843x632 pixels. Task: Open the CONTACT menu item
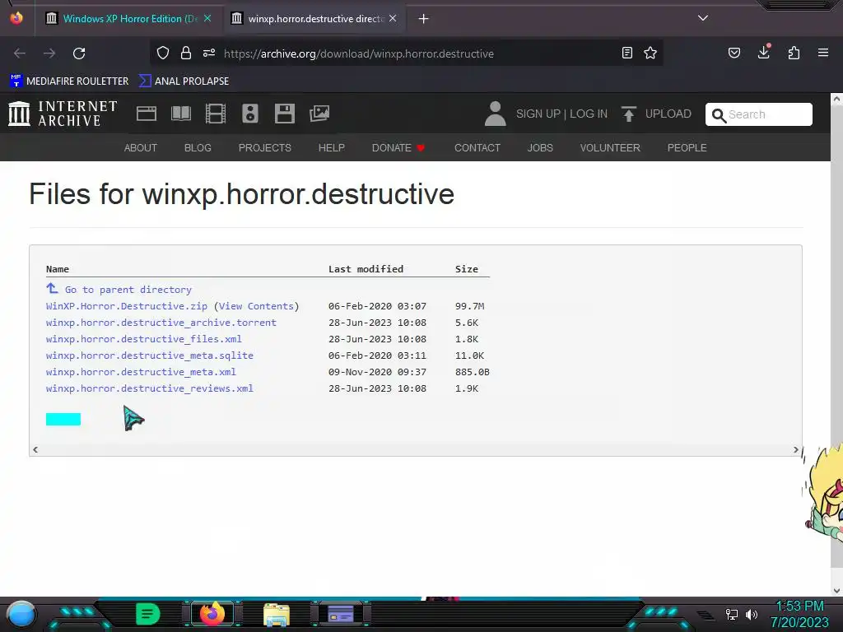point(477,148)
